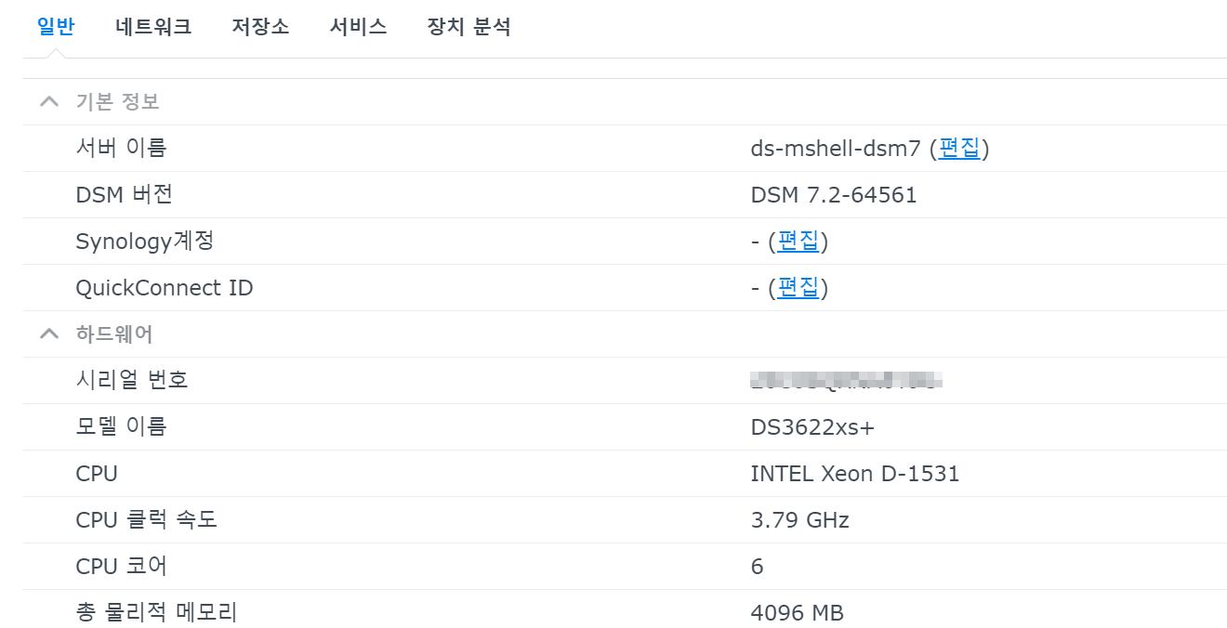
Task: Open the 네트워크 tab
Action: click(x=153, y=27)
